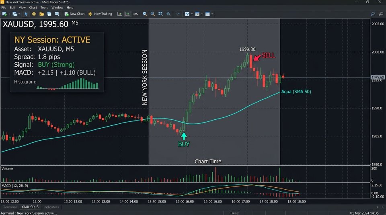Click the NY Session: ACTIVE heading
The height and width of the screenshot is (215, 386).
[52, 40]
